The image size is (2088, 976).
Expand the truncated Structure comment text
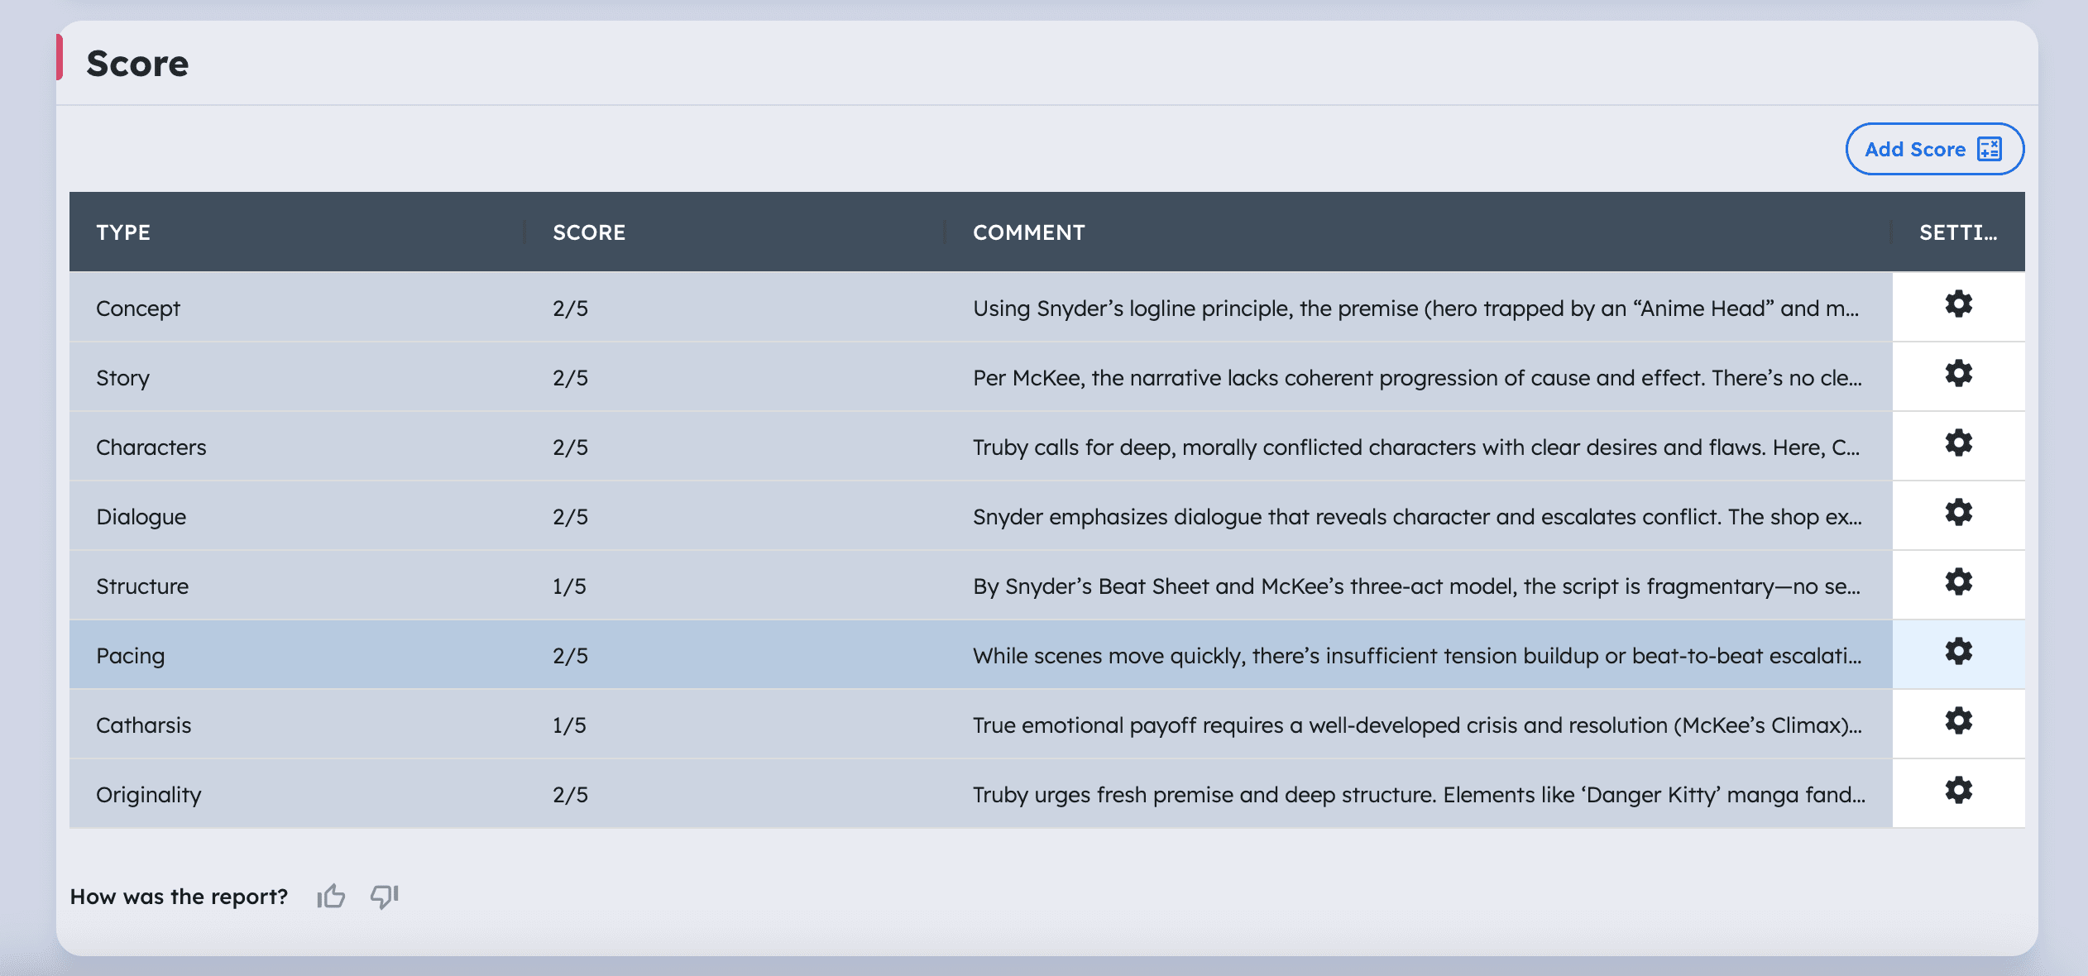(1415, 586)
